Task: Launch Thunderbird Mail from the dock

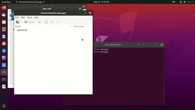Action: point(4,15)
